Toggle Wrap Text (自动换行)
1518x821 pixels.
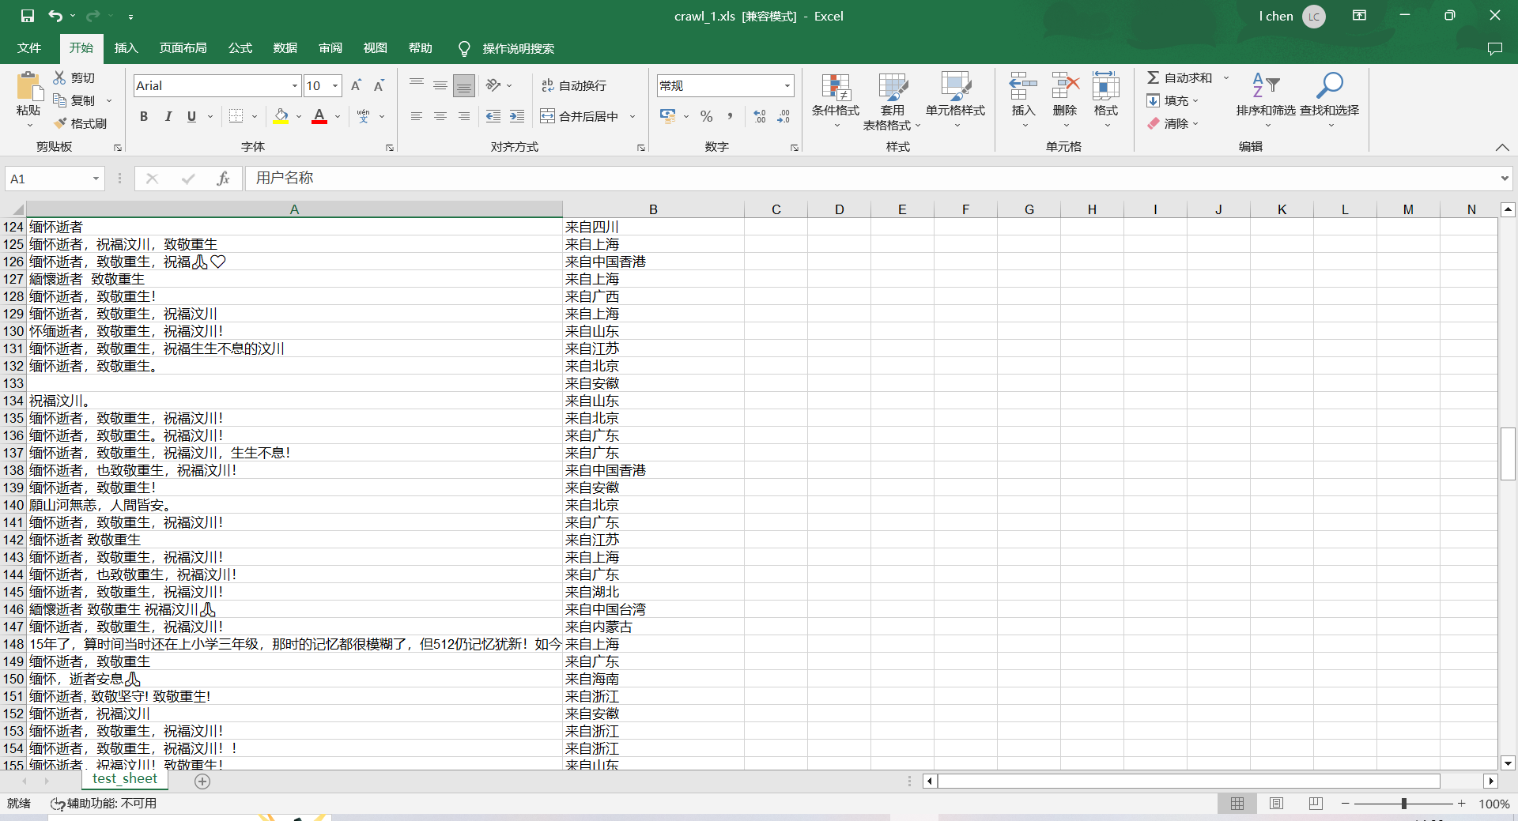tap(574, 85)
